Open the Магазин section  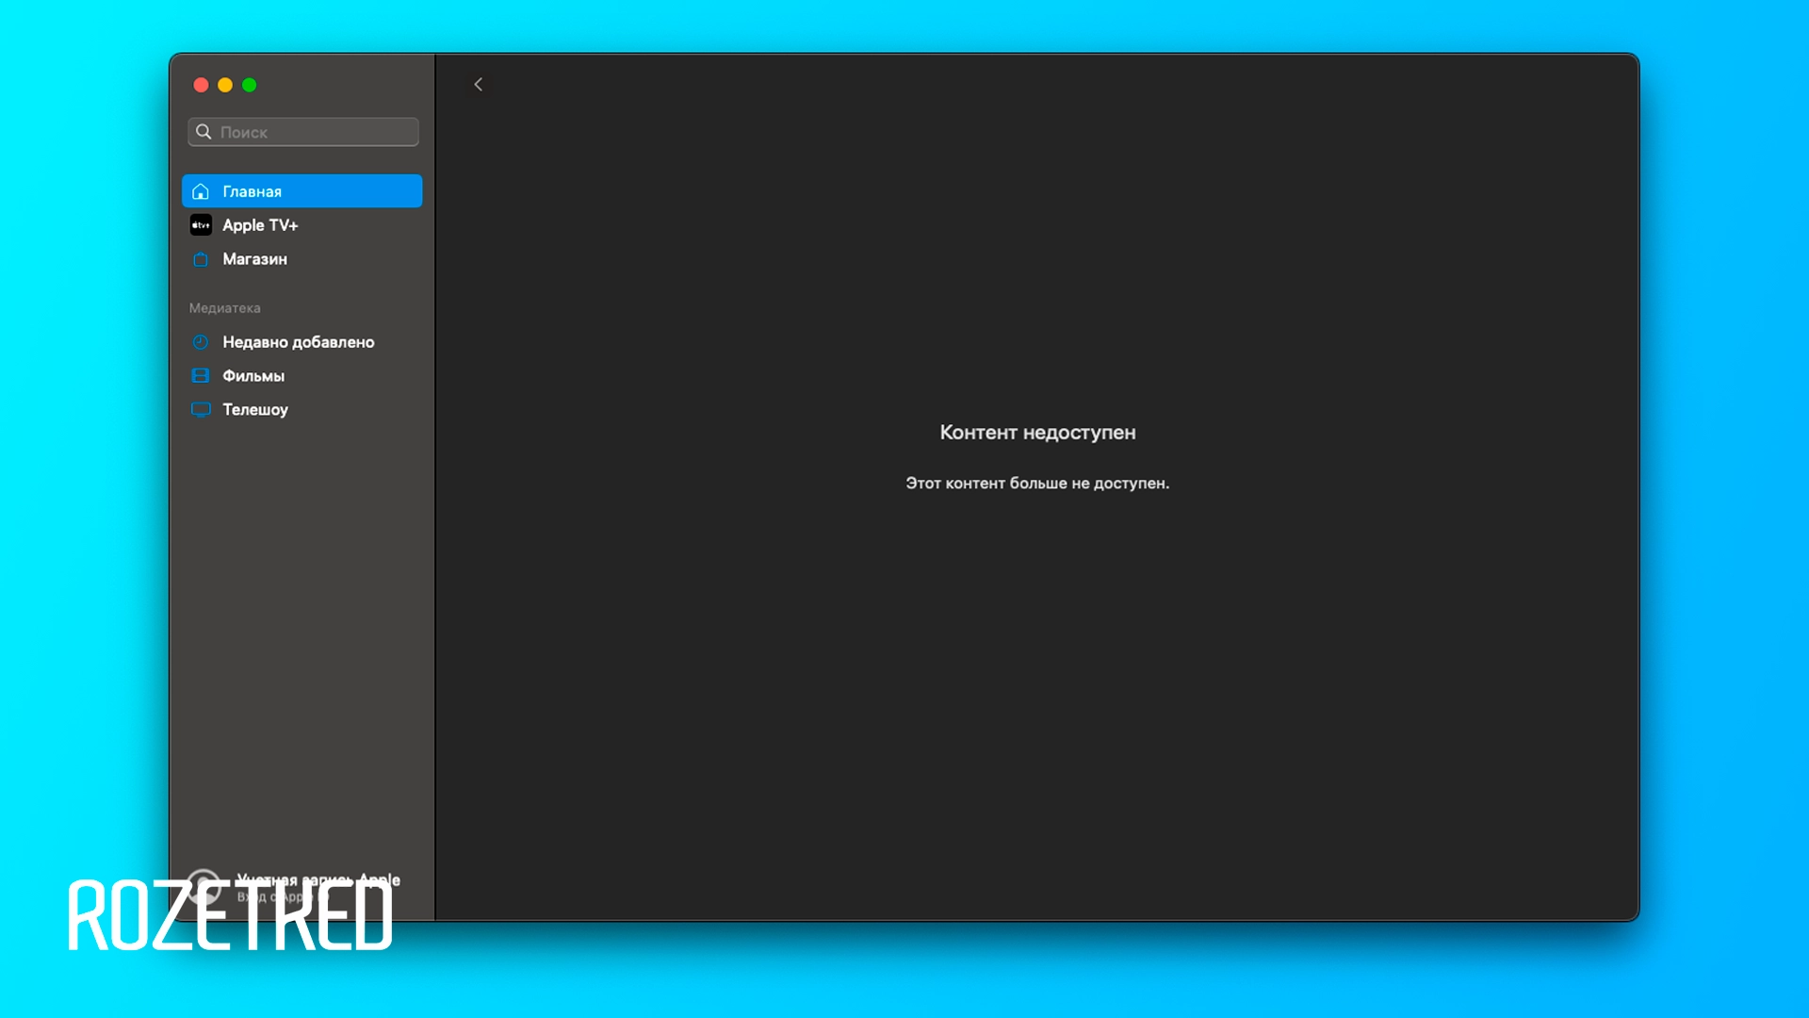tap(254, 259)
